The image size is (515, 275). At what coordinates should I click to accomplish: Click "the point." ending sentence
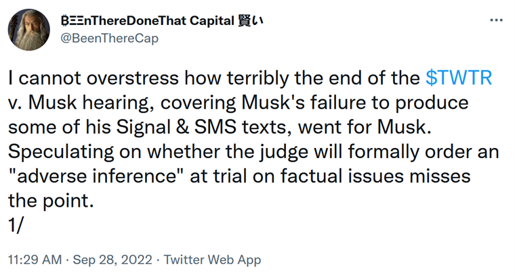(51, 201)
